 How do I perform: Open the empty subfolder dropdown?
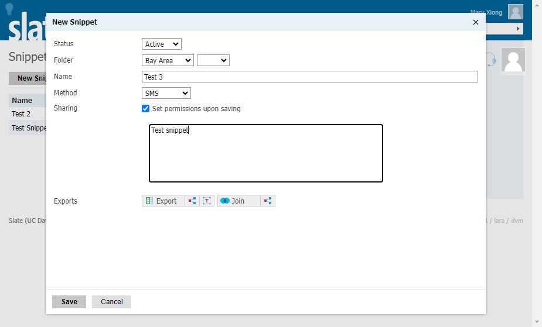coord(213,60)
